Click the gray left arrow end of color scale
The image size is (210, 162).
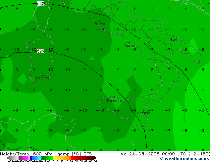pos(8,158)
